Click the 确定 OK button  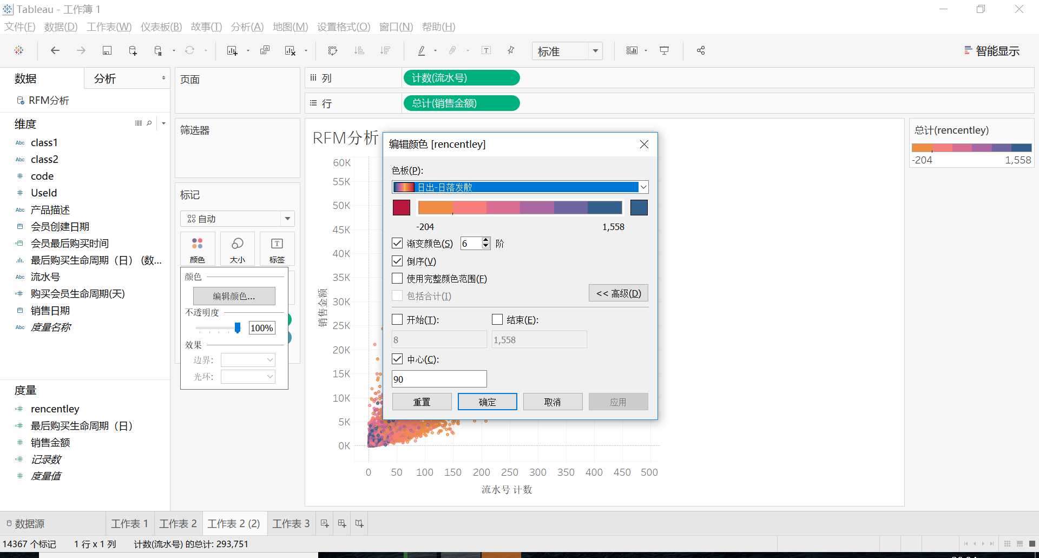point(487,402)
